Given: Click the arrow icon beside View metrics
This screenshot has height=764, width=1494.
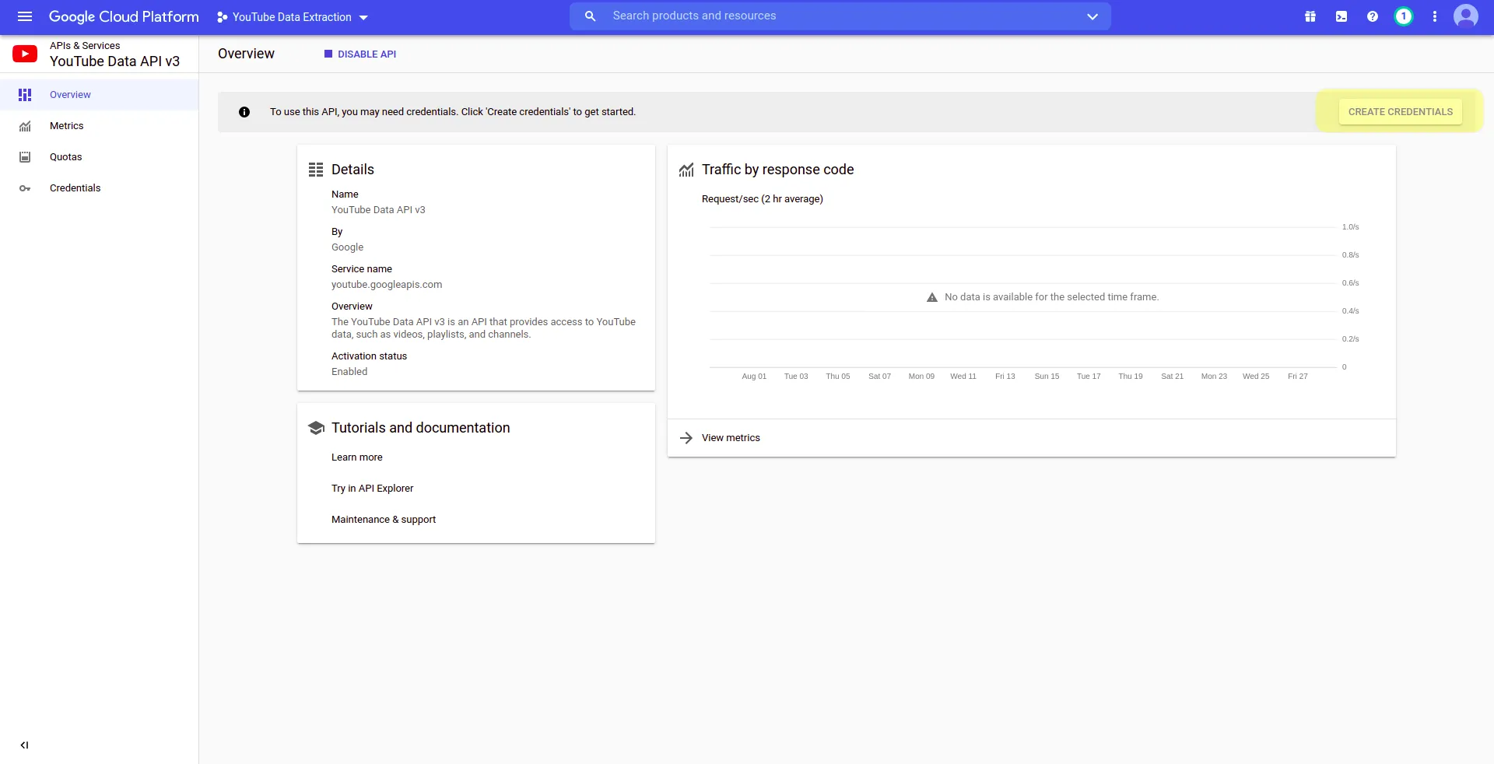Looking at the screenshot, I should (686, 438).
